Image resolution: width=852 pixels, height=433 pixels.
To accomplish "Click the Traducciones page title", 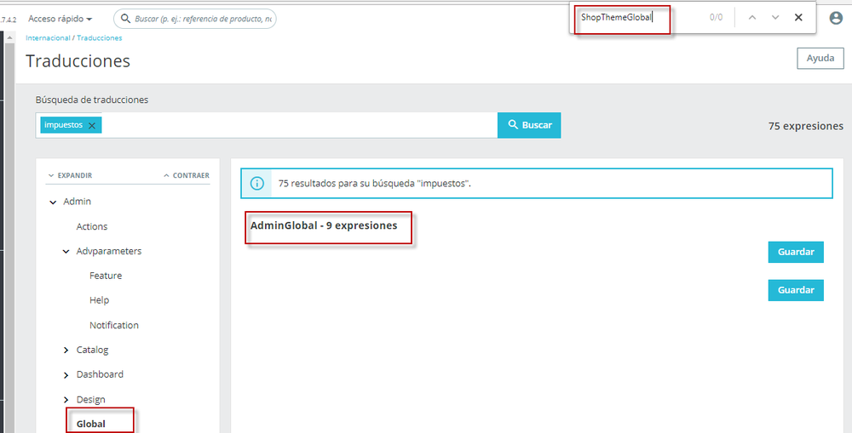I will [x=78, y=60].
